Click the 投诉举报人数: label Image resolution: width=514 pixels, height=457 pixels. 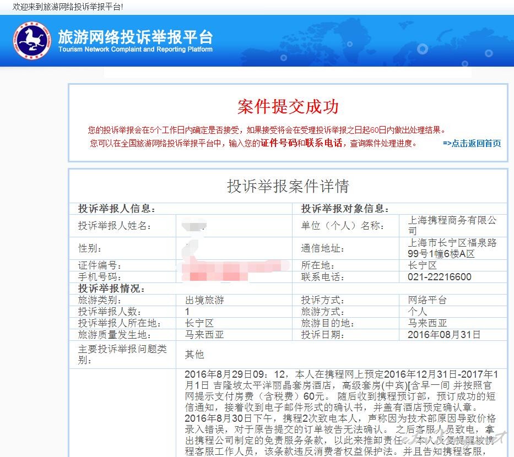point(110,312)
